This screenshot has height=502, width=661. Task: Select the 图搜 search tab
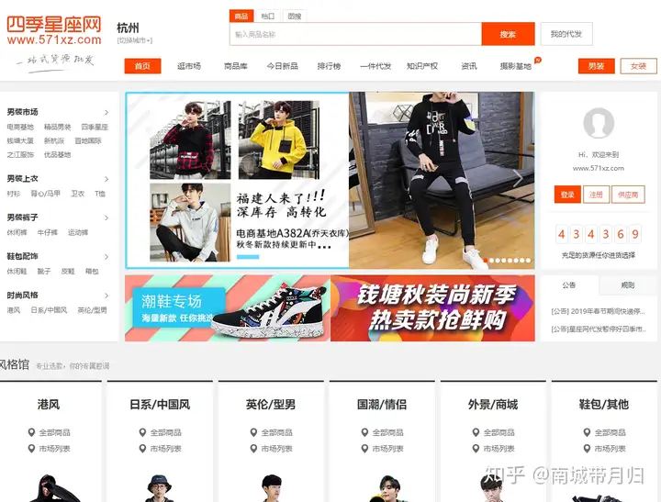pyautogui.click(x=295, y=16)
